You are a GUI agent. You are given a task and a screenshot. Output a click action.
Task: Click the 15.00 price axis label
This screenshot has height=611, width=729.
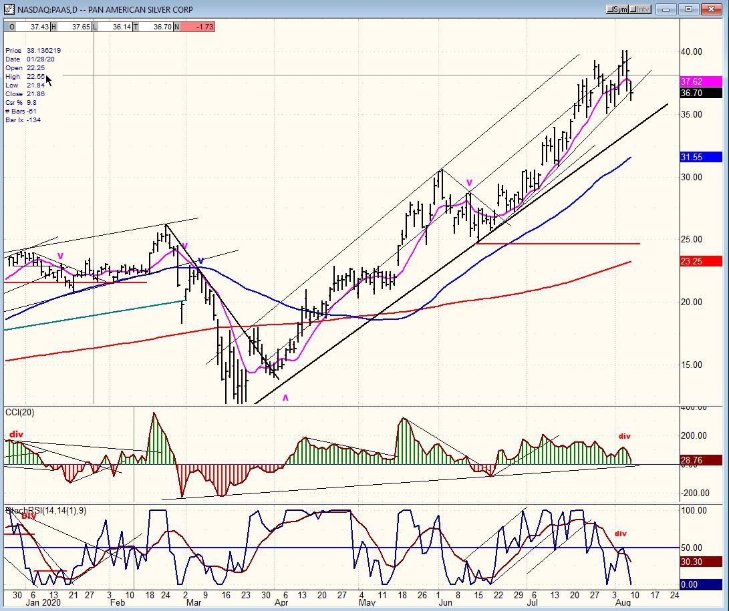click(x=692, y=365)
